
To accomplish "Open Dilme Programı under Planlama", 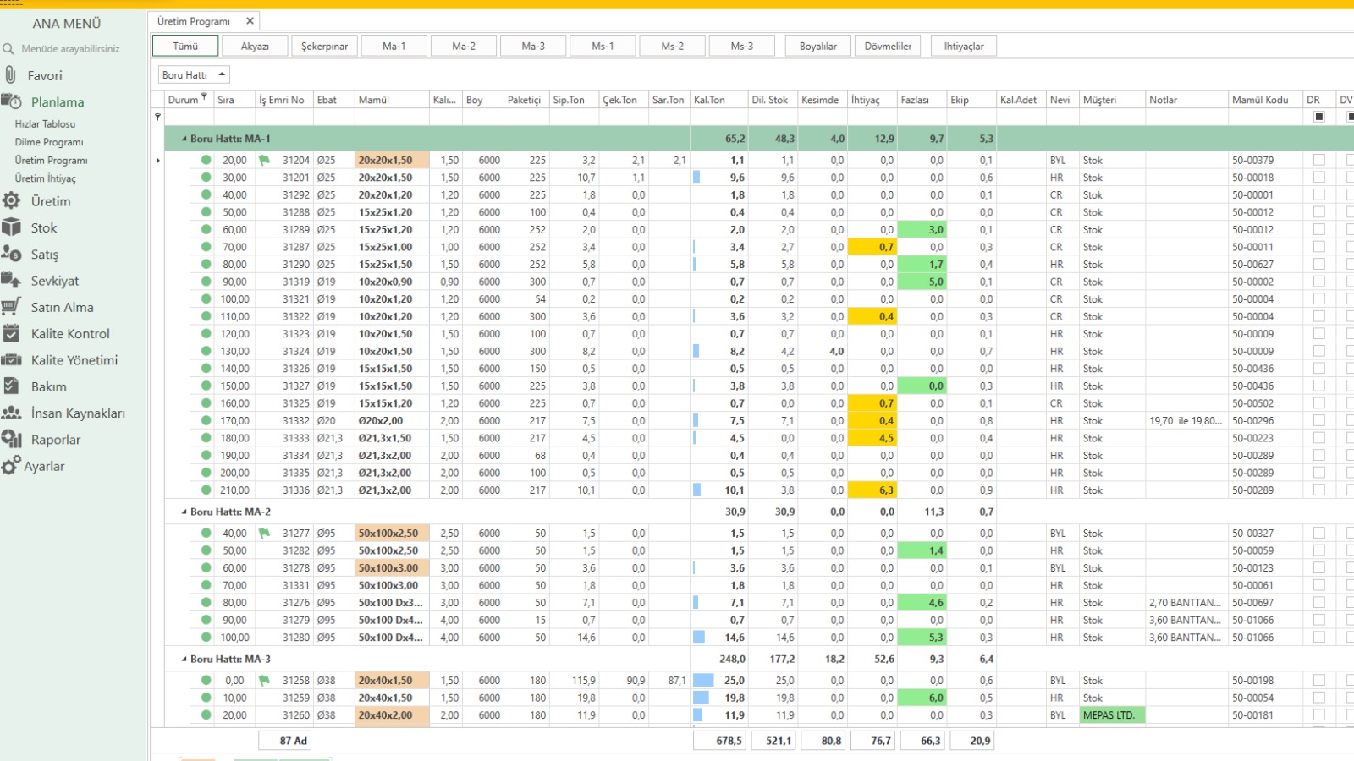I will (49, 142).
